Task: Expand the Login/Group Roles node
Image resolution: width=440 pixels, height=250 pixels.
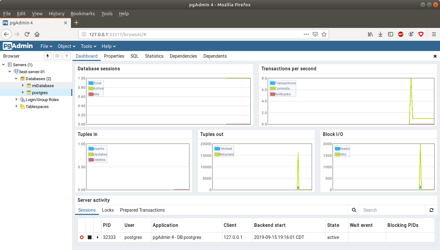Action: click(x=16, y=99)
